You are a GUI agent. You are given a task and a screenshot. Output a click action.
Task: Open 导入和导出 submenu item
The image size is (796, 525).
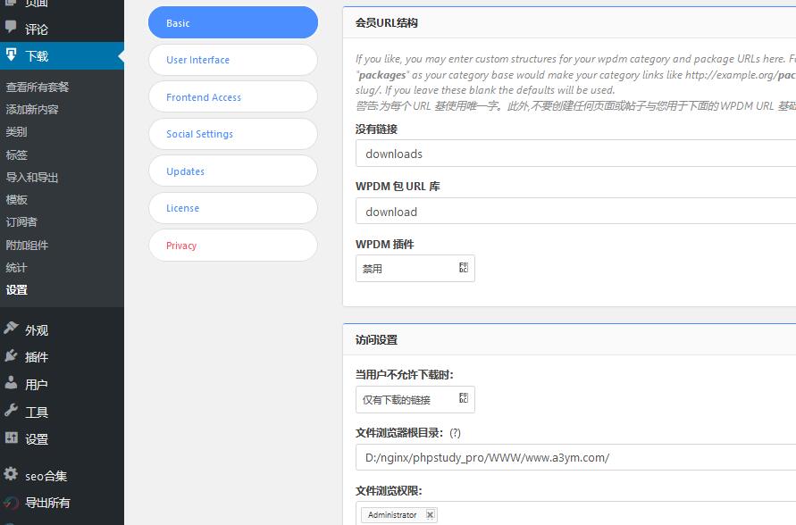[x=32, y=177]
